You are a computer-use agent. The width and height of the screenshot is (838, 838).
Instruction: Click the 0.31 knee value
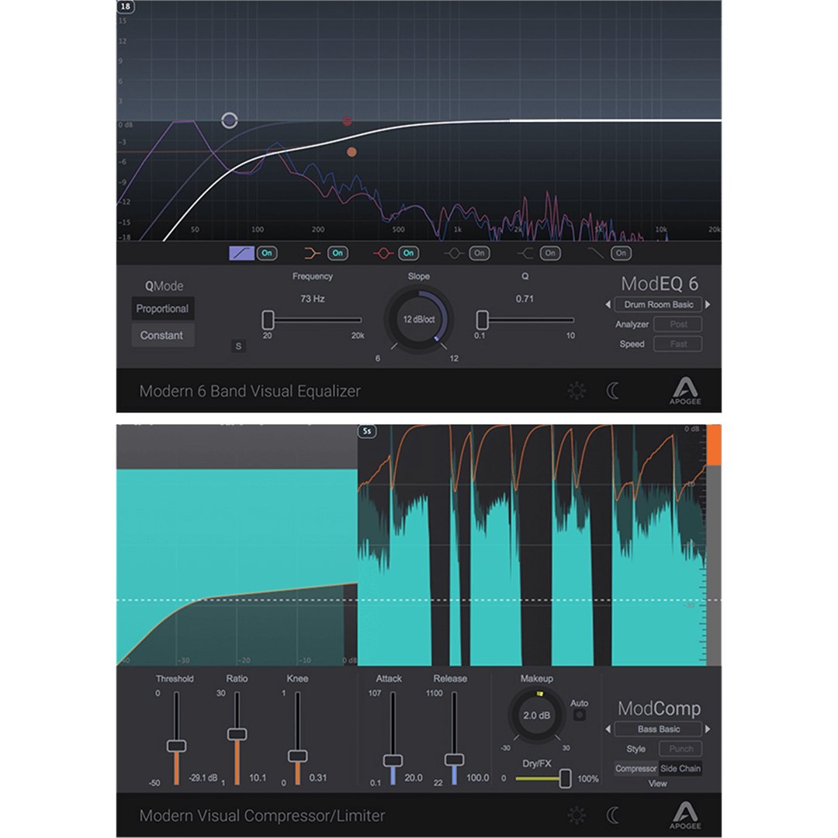point(318,778)
